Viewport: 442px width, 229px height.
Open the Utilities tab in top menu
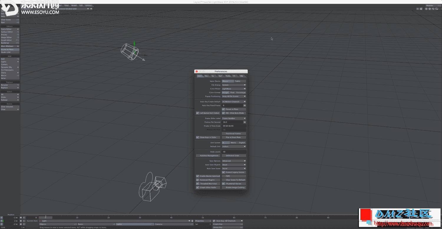tap(88, 5)
